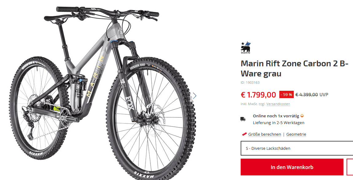Click the Online noch 1x vorrätig text

(276, 116)
